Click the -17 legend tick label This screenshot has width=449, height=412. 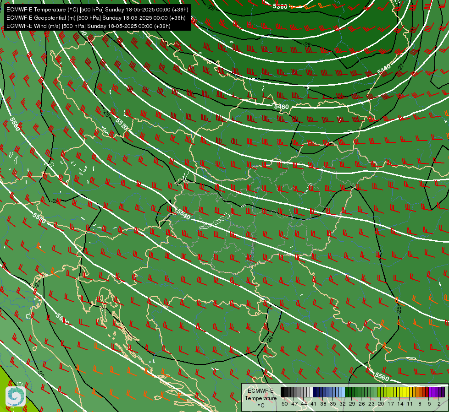(390, 404)
